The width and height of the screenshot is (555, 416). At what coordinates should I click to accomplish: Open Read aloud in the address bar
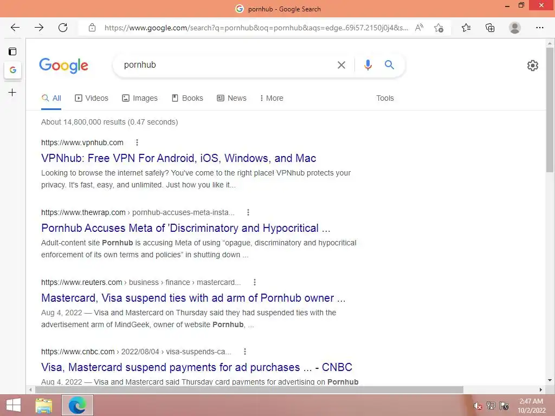(419, 28)
